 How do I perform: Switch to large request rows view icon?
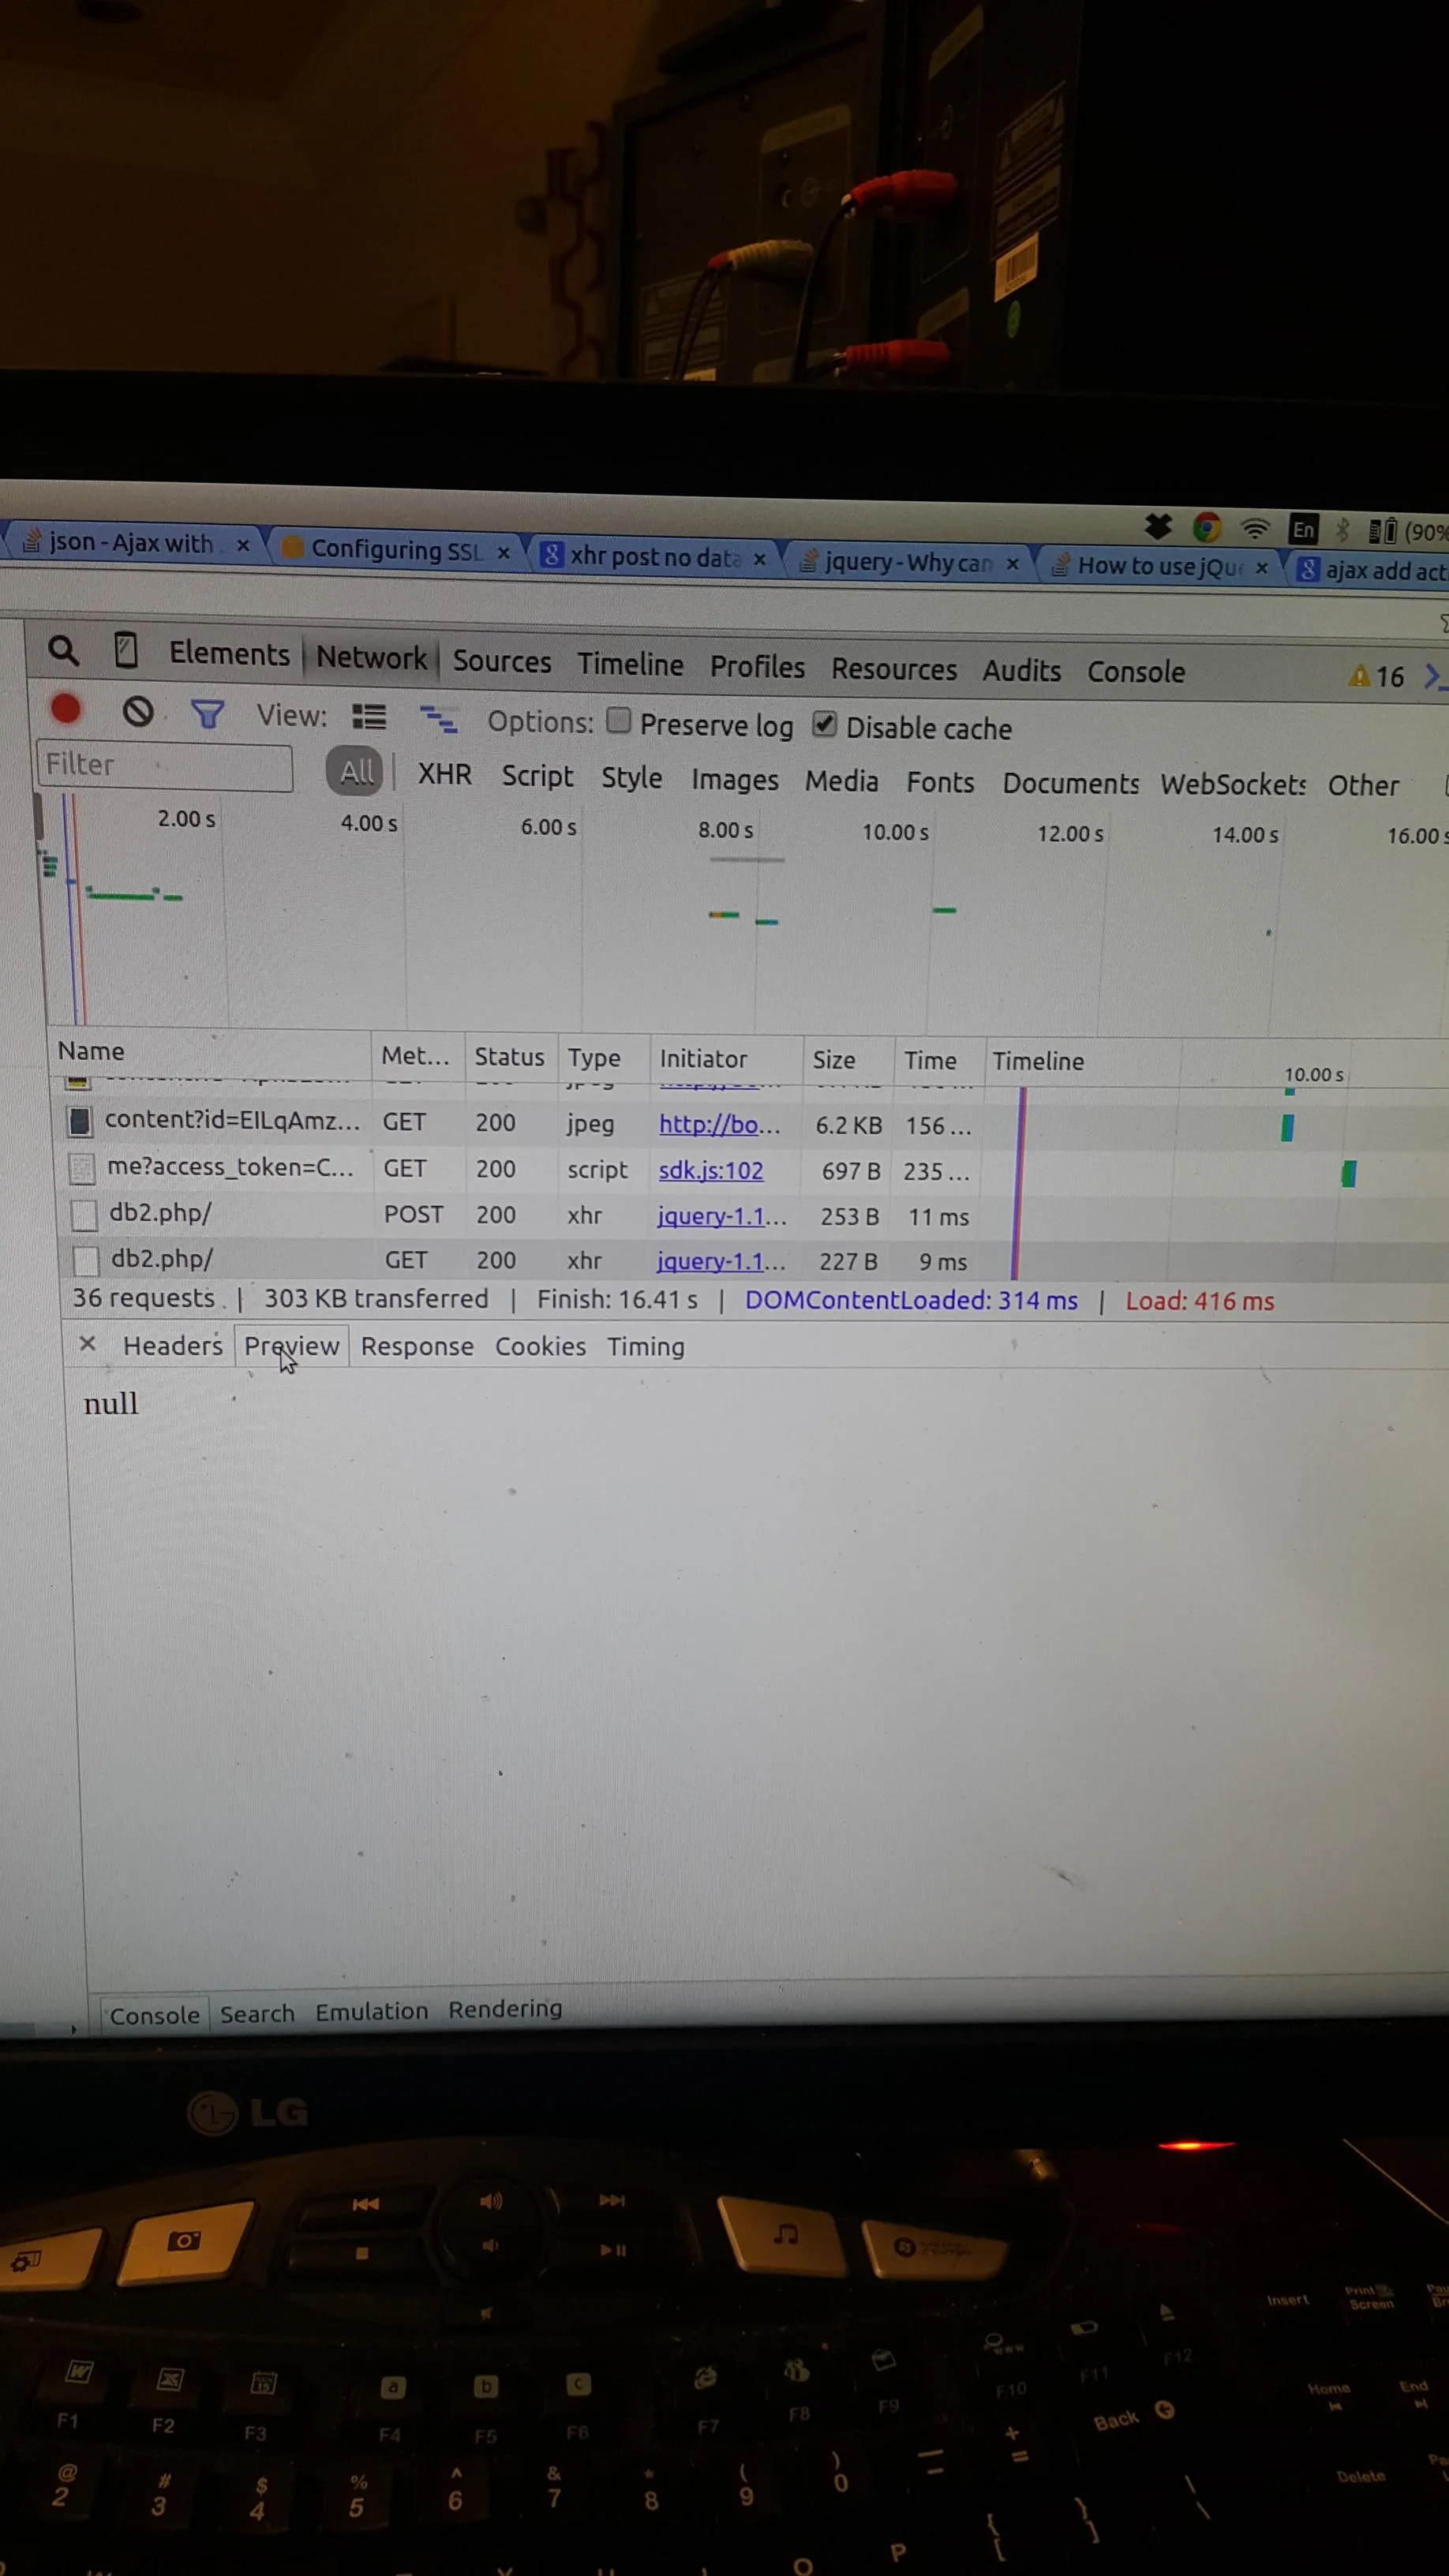pyautogui.click(x=369, y=717)
